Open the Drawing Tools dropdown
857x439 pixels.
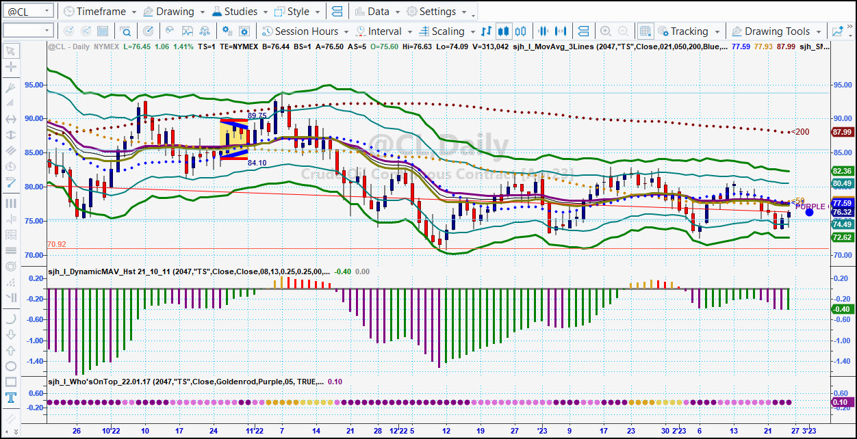(776, 31)
